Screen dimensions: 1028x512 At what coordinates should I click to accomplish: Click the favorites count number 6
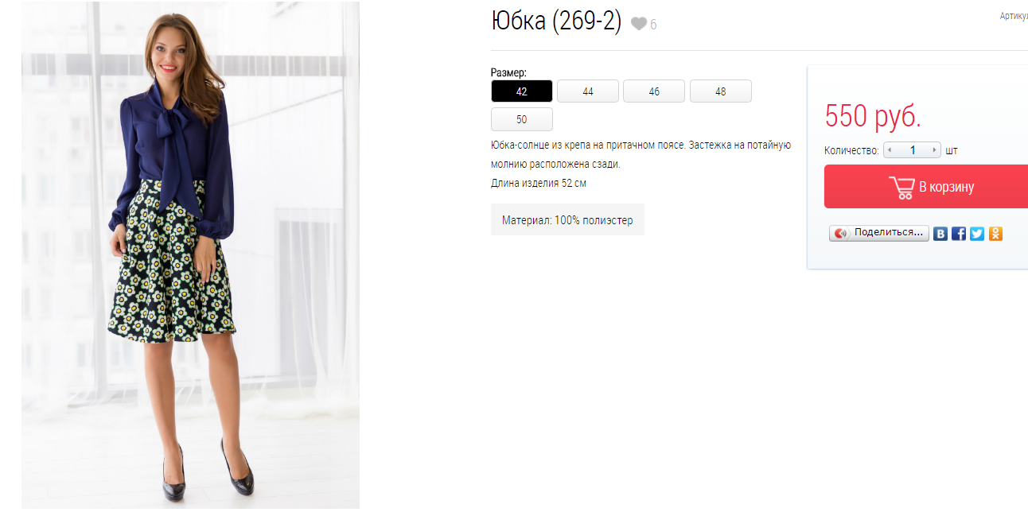pos(653,25)
